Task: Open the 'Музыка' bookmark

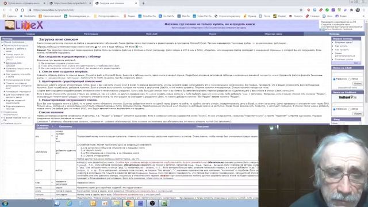Action: point(250,16)
